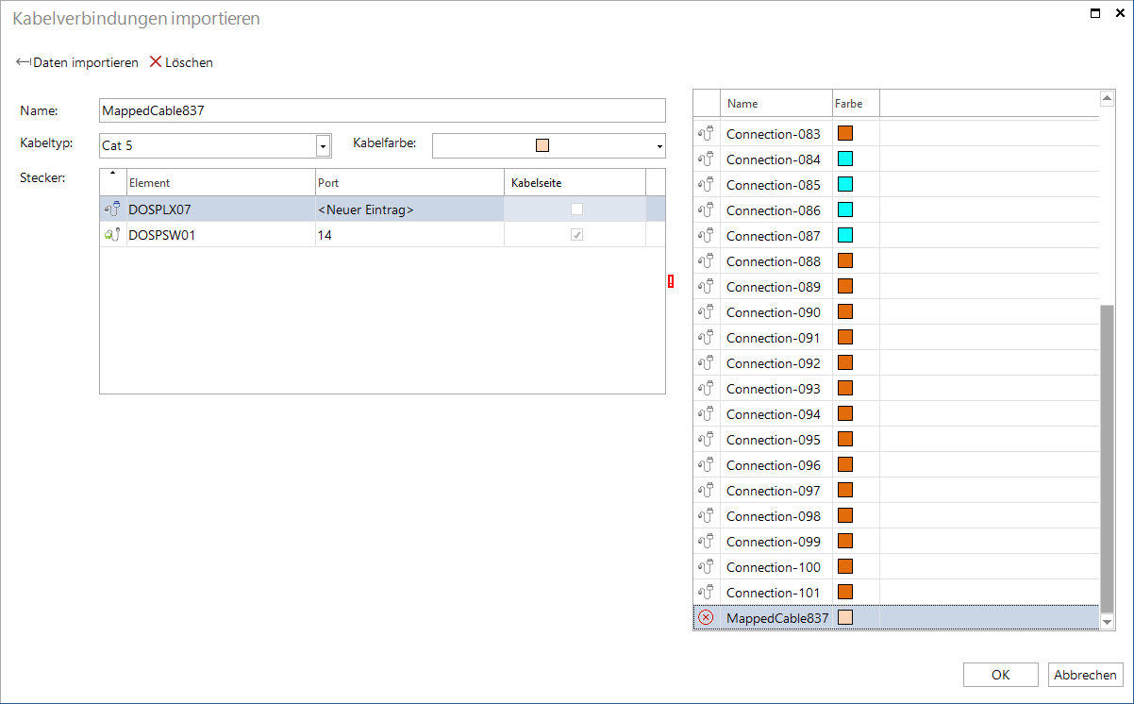Screen dimensions: 1134x704
Task: Click the cable icon beside Connection-095
Action: tap(706, 440)
